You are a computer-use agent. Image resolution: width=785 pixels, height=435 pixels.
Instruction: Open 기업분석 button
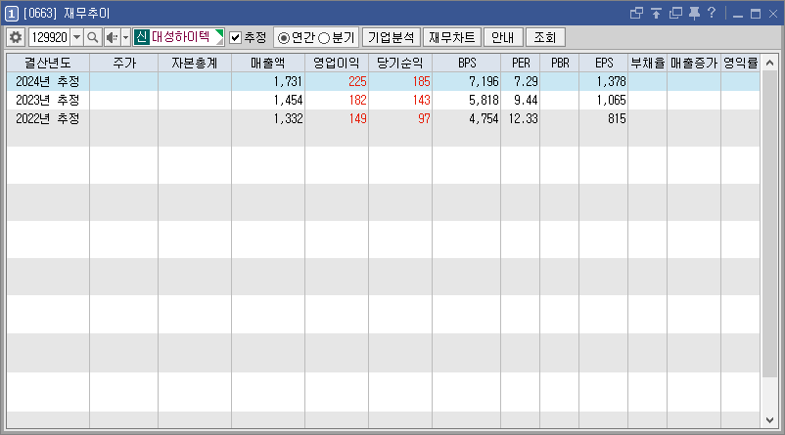(391, 37)
